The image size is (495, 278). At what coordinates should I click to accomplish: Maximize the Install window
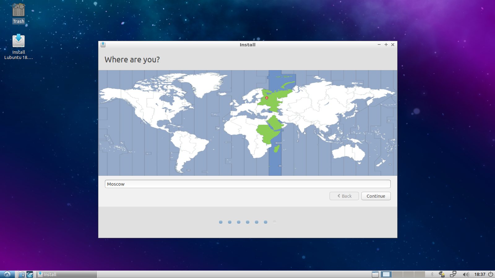click(x=386, y=45)
